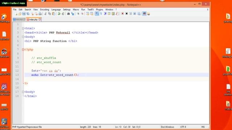Viewport: 232px width, 130px height.
Task: Click the New file toolbar icon
Action: tap(16, 14)
